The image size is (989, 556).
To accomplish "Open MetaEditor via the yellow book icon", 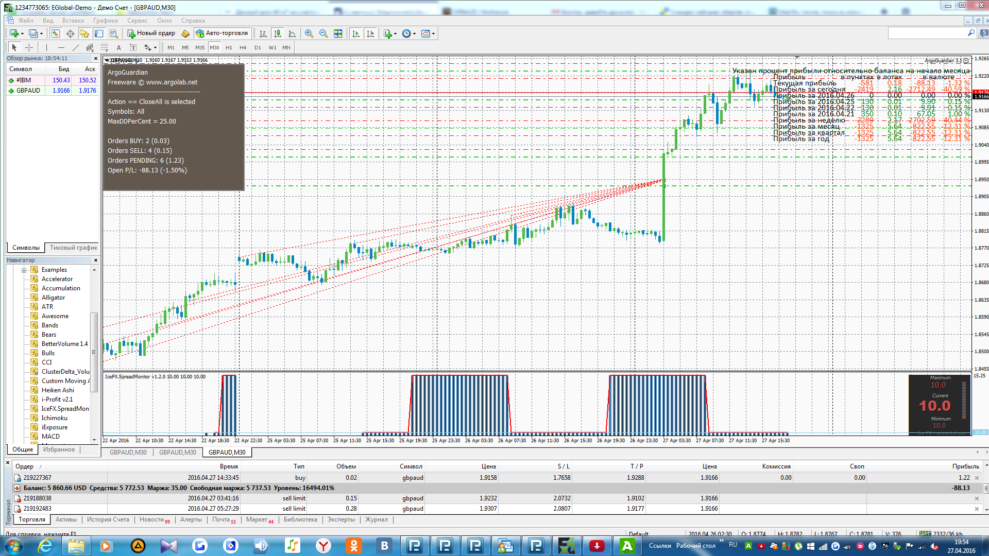I will point(185,33).
